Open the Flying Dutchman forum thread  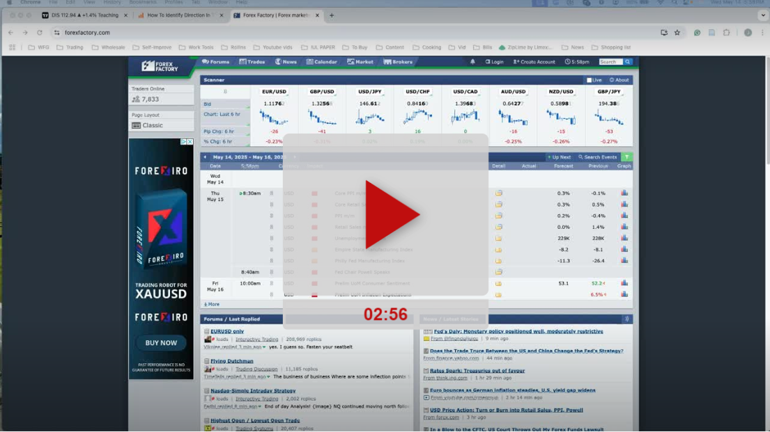(x=232, y=361)
